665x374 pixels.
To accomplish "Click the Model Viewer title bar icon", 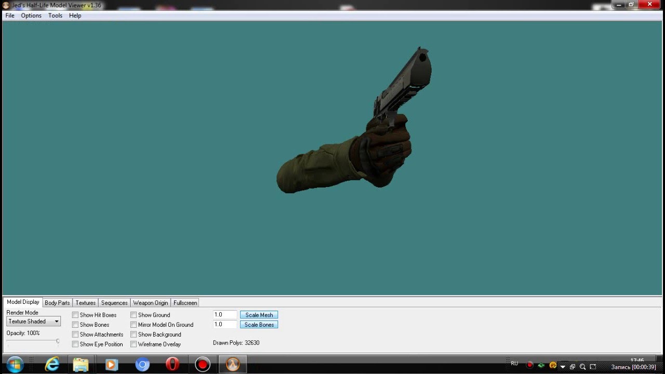I will pos(6,5).
